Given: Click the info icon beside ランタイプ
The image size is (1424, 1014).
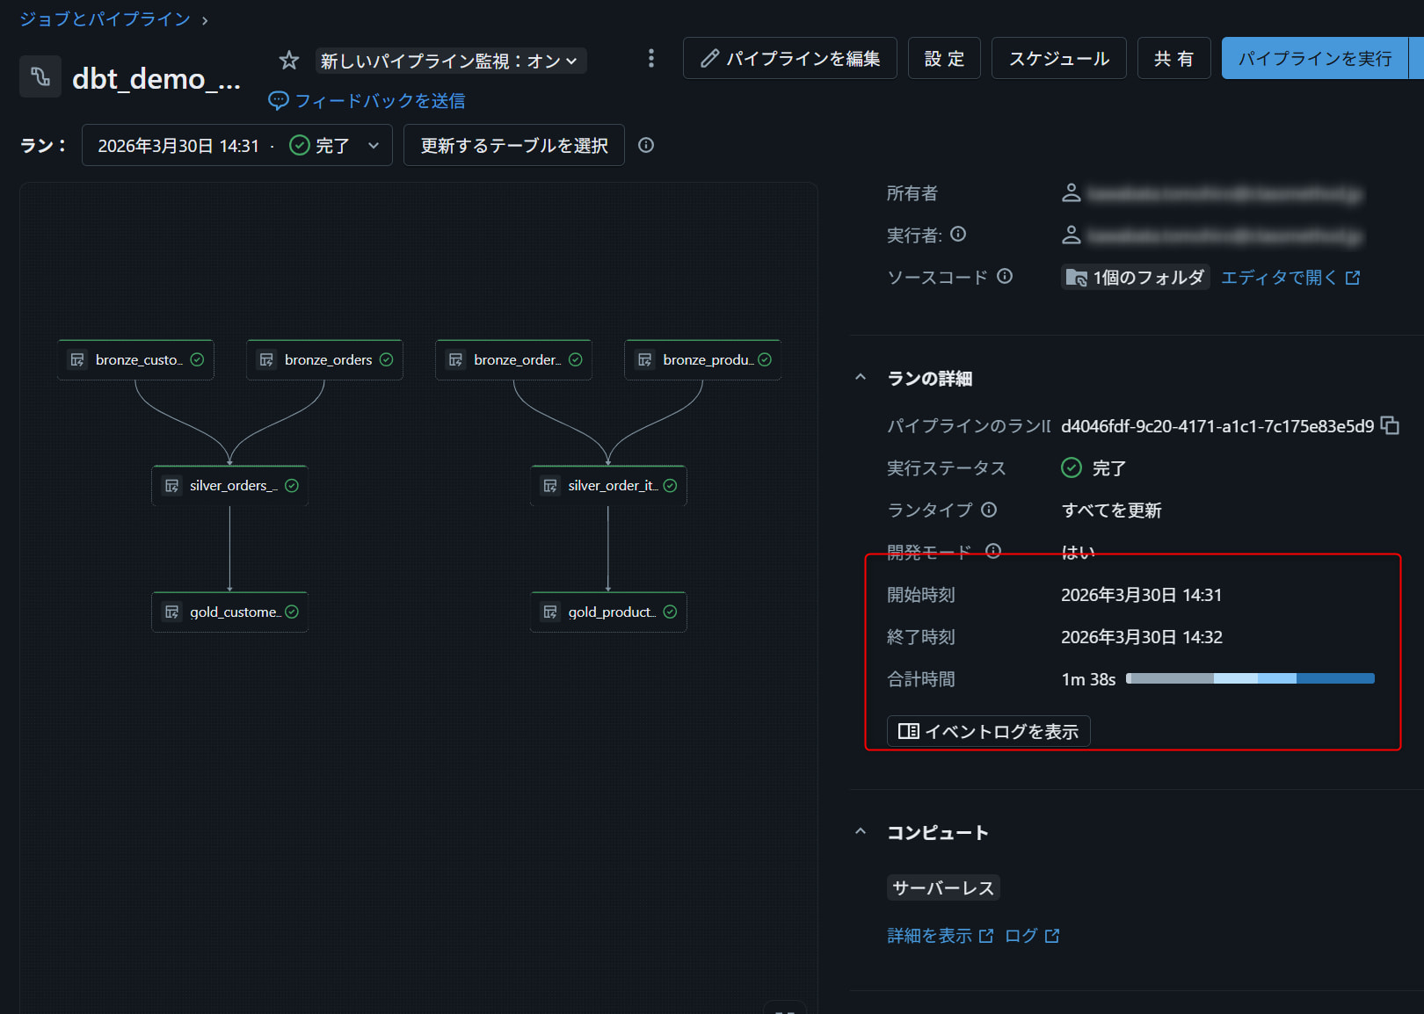Looking at the screenshot, I should (x=989, y=510).
